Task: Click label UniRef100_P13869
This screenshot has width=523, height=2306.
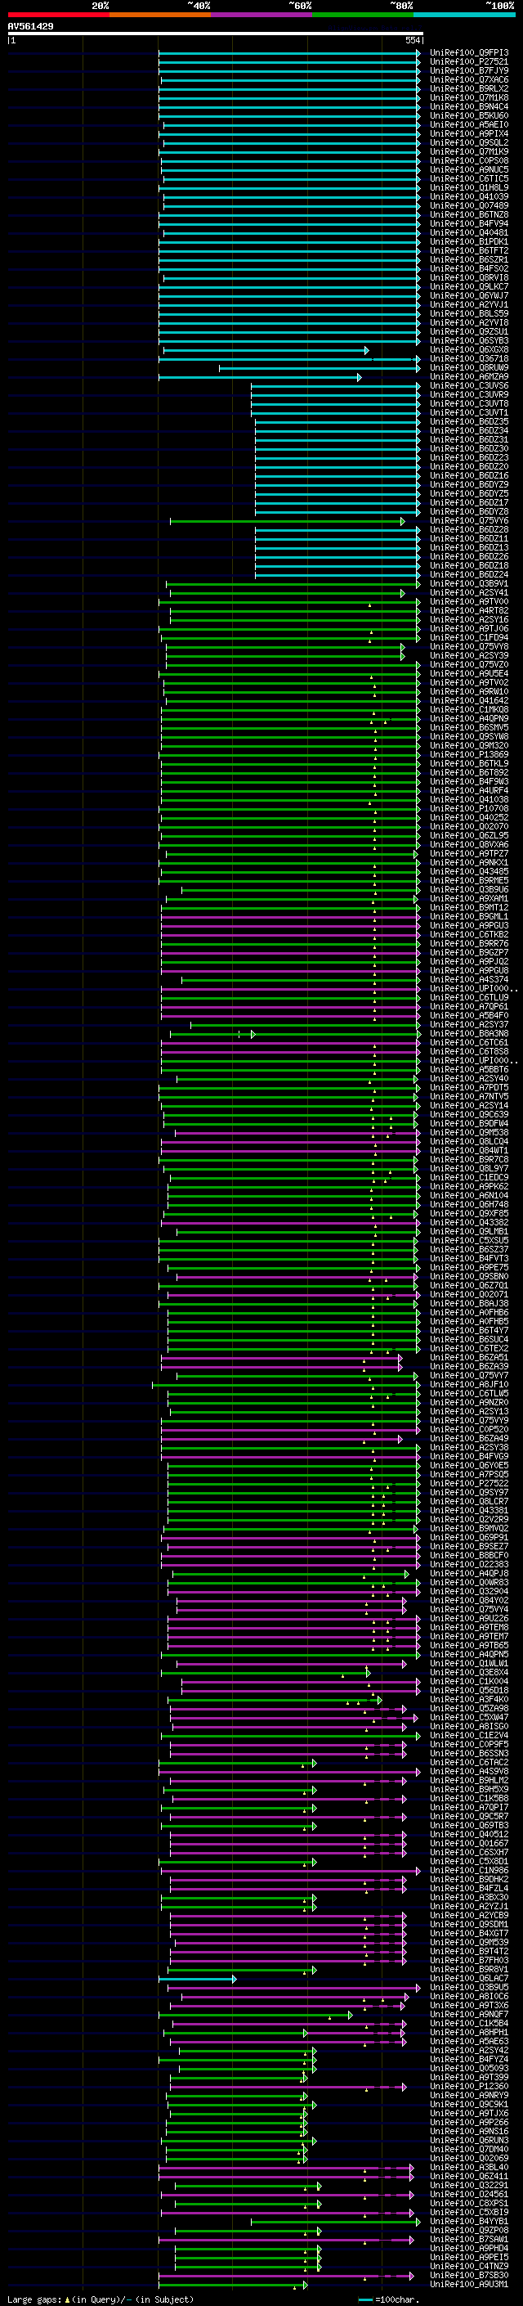Action: point(469,755)
